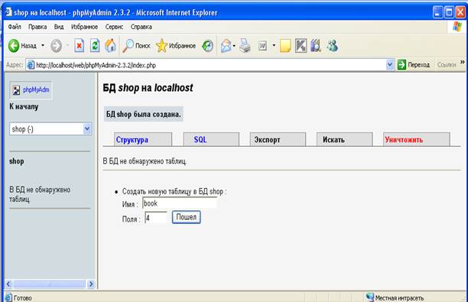
Task: Click the phpMyAdmin logo image
Action: [31, 89]
